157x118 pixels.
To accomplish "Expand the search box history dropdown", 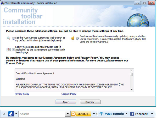I will pyautogui.click(x=68, y=114).
